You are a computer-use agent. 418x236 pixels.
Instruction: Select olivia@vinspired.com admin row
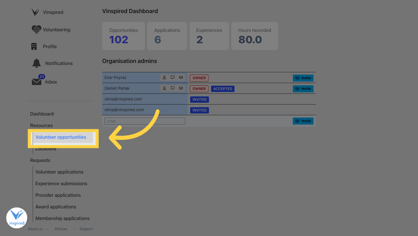[x=209, y=110]
